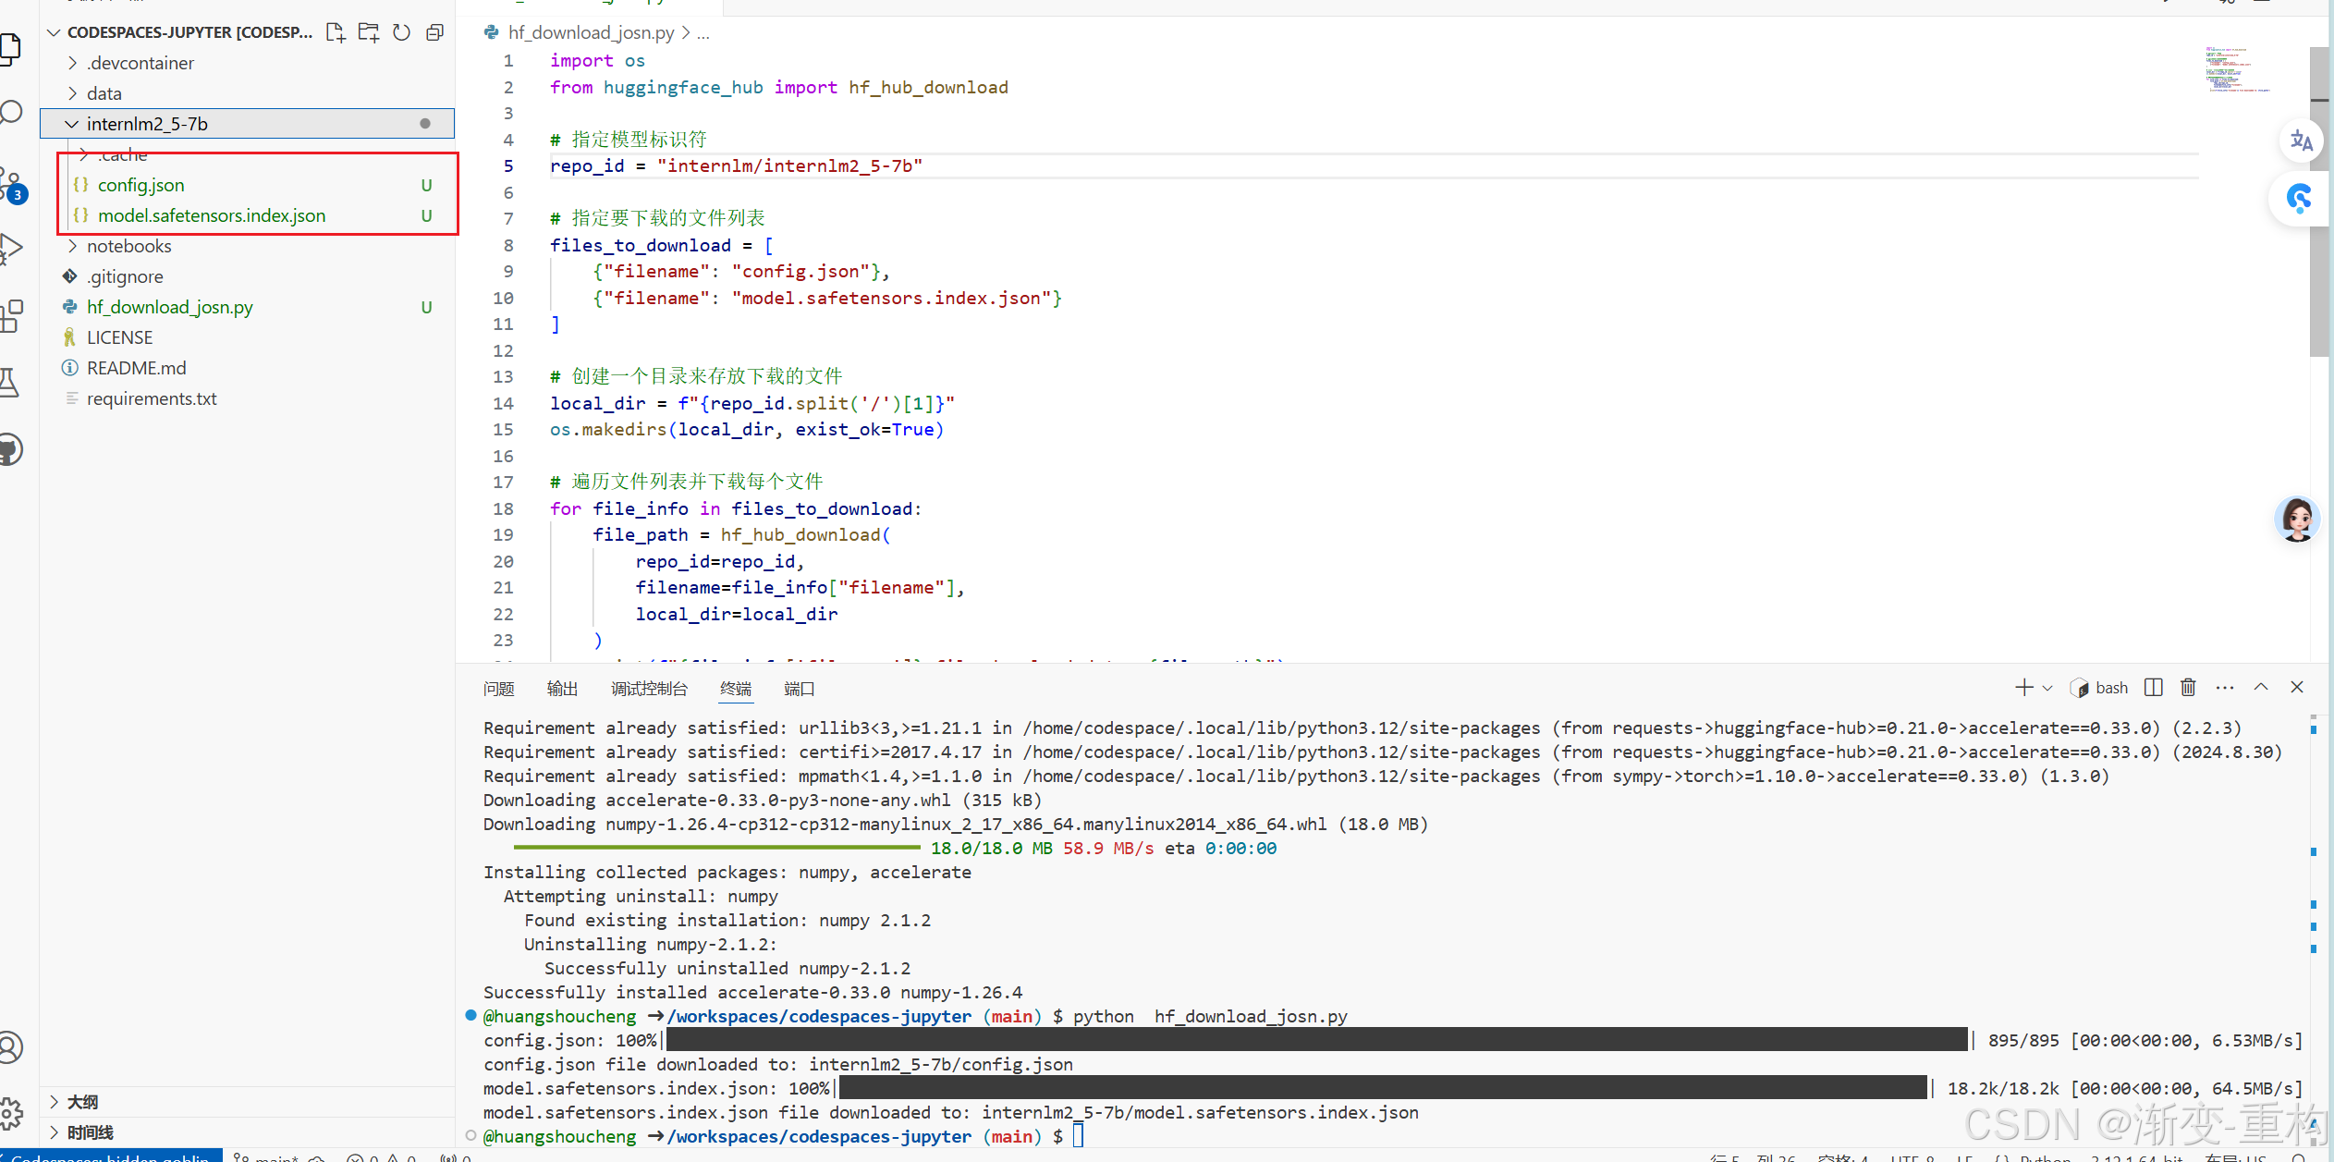Expand the notebooks folder
The height and width of the screenshot is (1162, 2334).
click(x=128, y=246)
